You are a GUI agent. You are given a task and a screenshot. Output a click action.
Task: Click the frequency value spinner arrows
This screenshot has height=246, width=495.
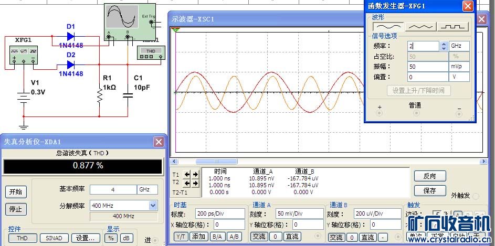(444, 46)
